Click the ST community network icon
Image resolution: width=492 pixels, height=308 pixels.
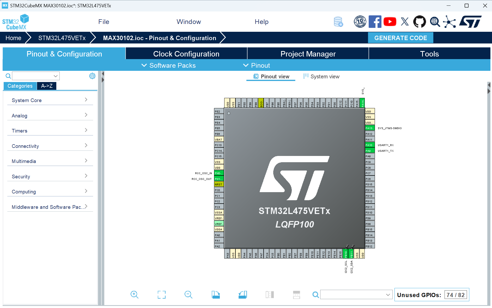450,22
